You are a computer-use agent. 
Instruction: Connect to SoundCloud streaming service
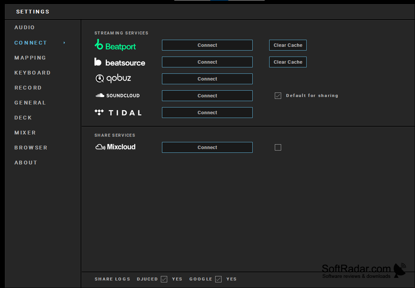pos(207,96)
